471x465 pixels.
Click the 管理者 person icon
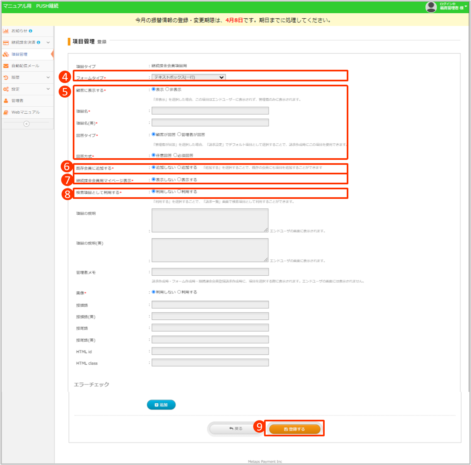click(6, 100)
